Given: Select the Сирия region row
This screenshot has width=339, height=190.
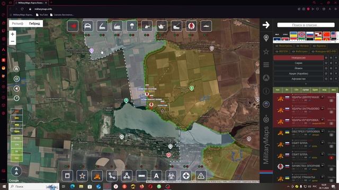Looking at the screenshot, I should tap(298, 63).
